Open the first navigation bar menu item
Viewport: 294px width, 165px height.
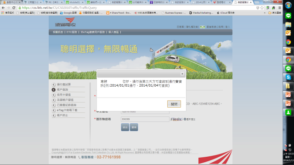[58, 32]
